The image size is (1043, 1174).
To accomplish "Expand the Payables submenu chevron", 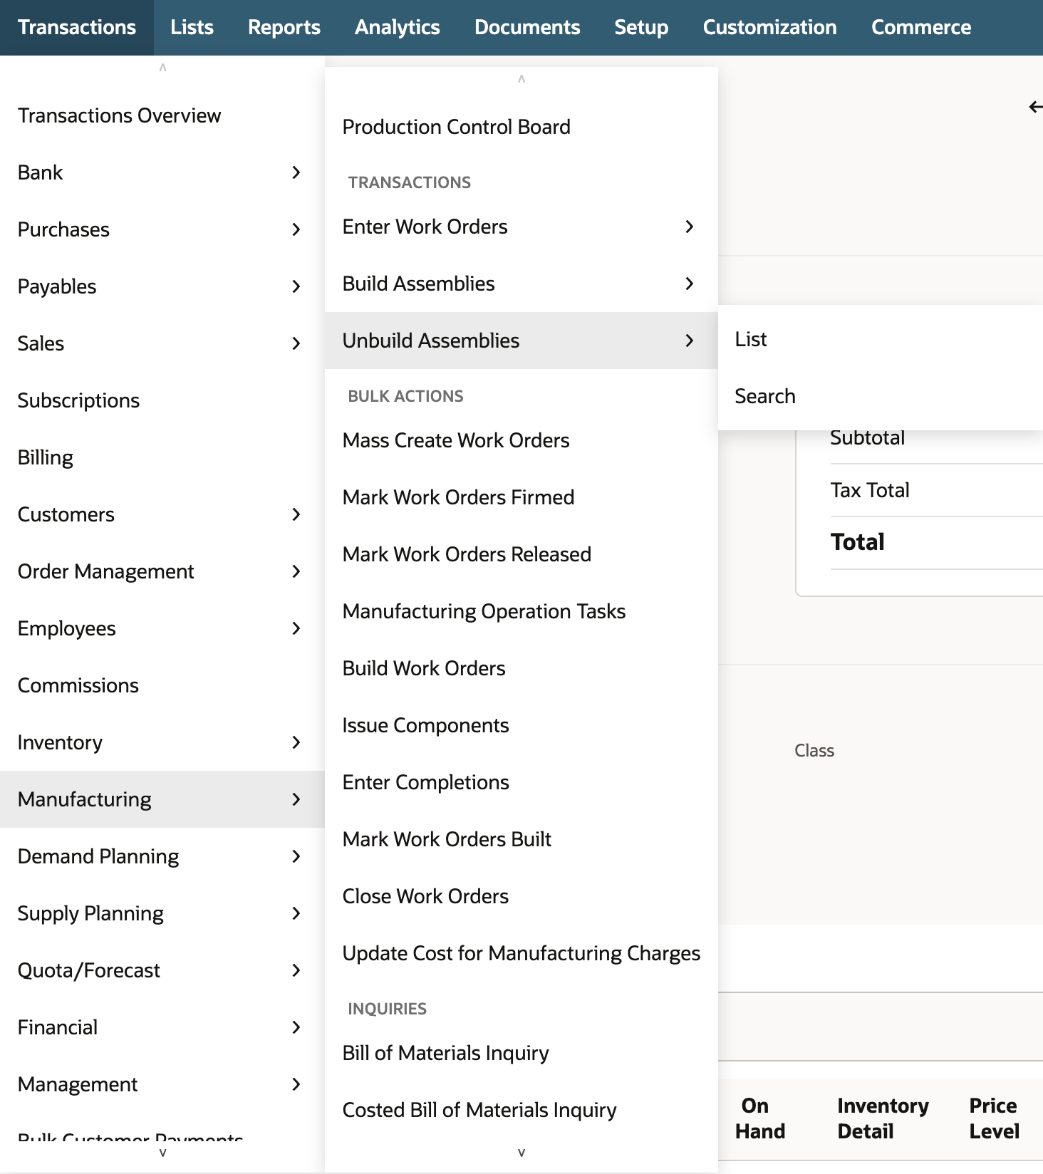I will pyautogui.click(x=296, y=286).
